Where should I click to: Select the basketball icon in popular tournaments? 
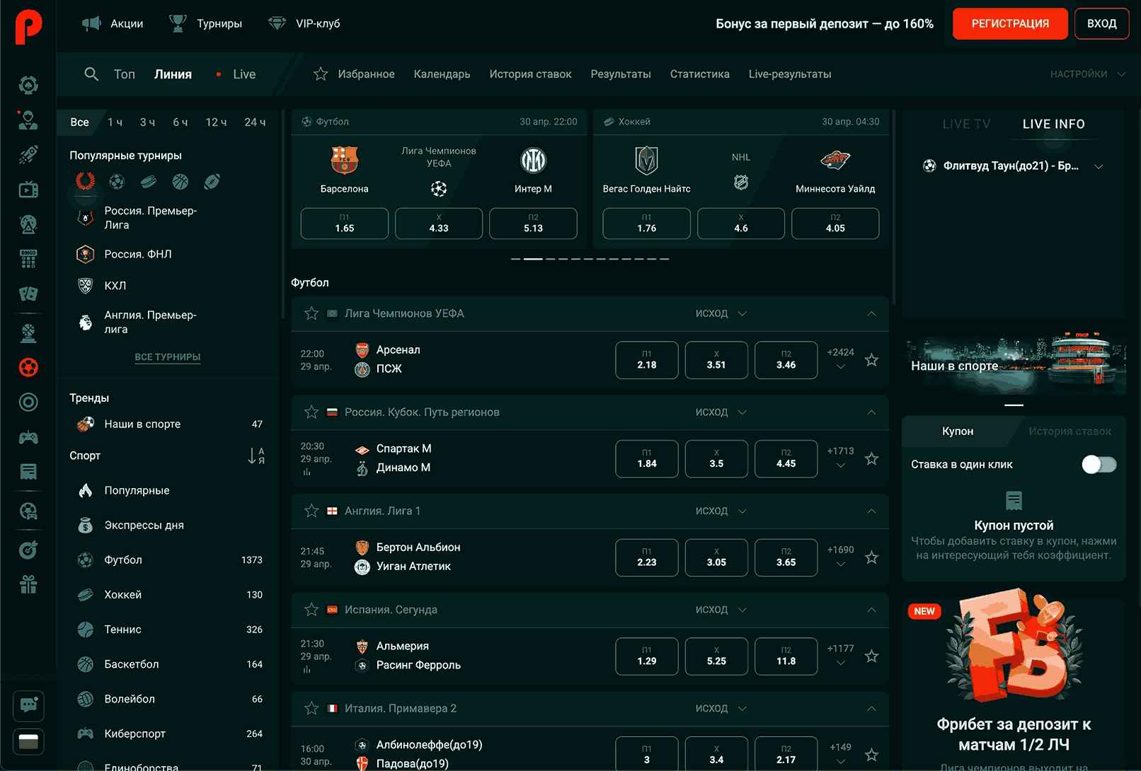point(180,182)
